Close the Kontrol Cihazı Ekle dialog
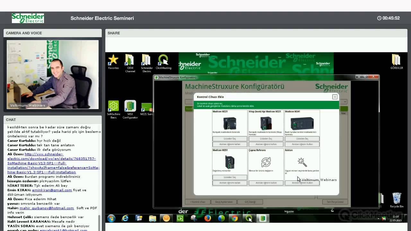This screenshot has width=411, height=231. [335, 97]
